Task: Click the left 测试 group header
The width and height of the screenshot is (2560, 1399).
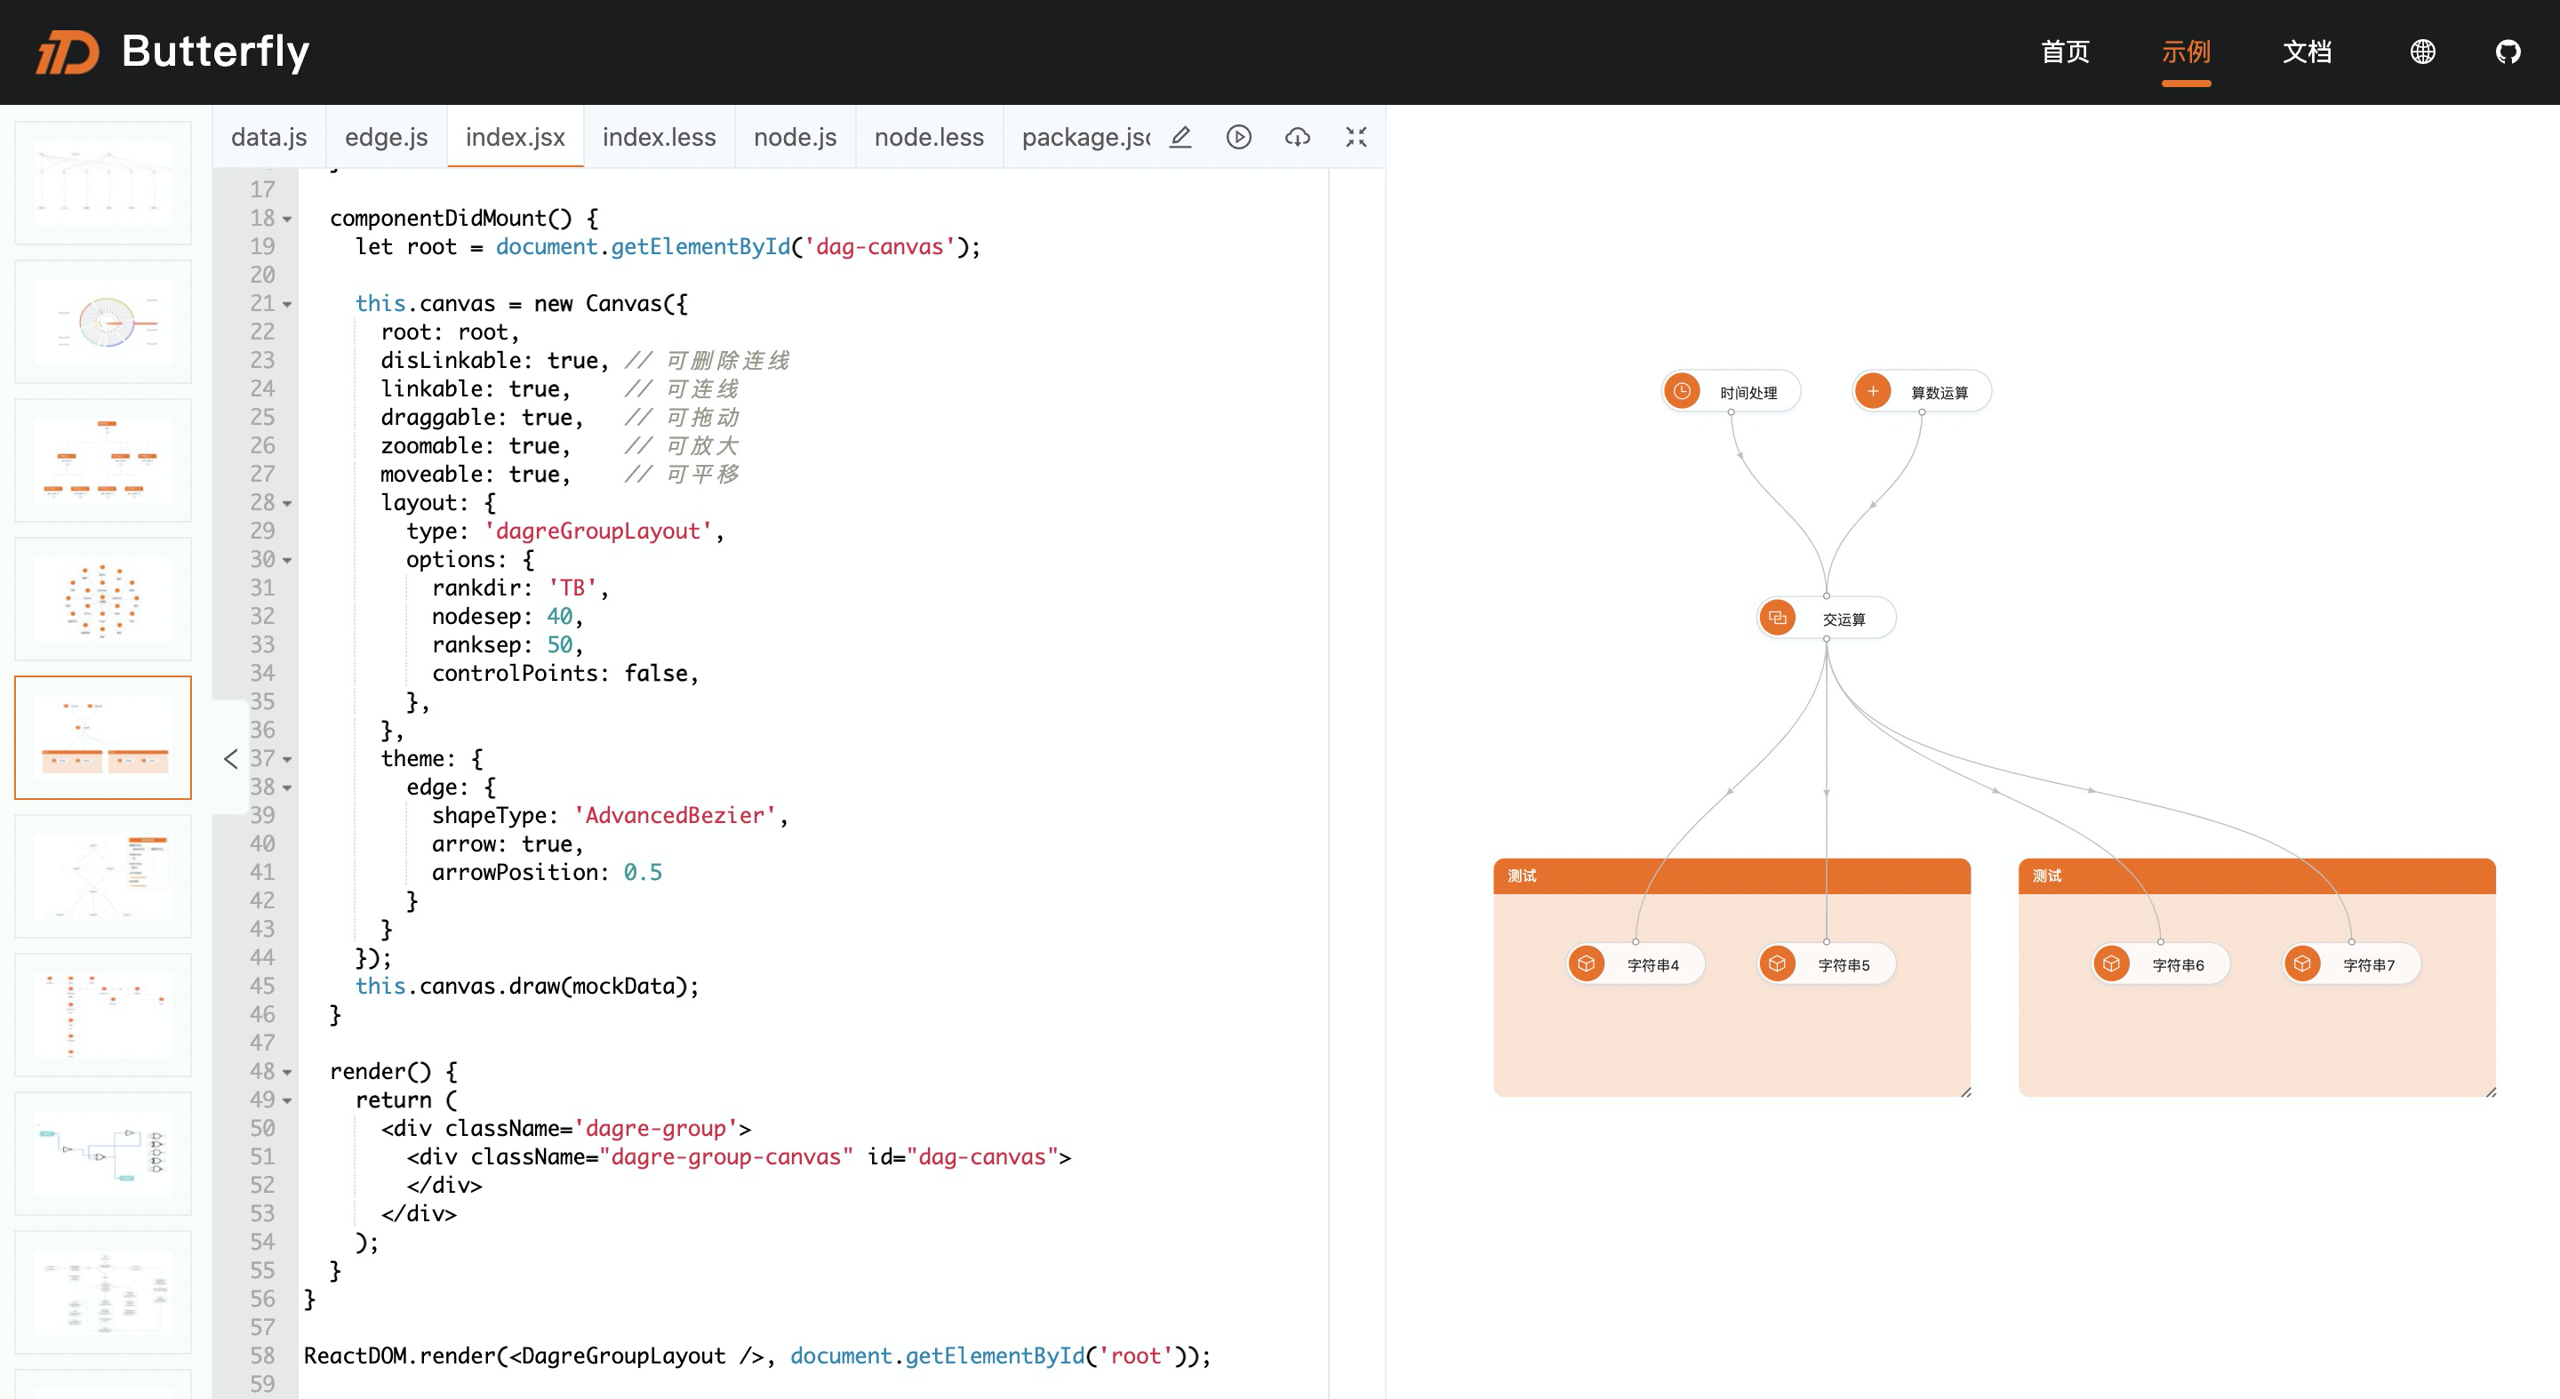Action: [x=1732, y=876]
